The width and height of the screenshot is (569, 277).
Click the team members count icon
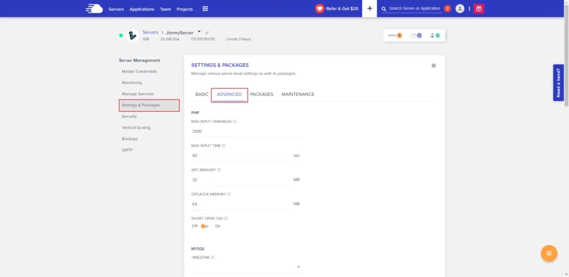tap(435, 35)
